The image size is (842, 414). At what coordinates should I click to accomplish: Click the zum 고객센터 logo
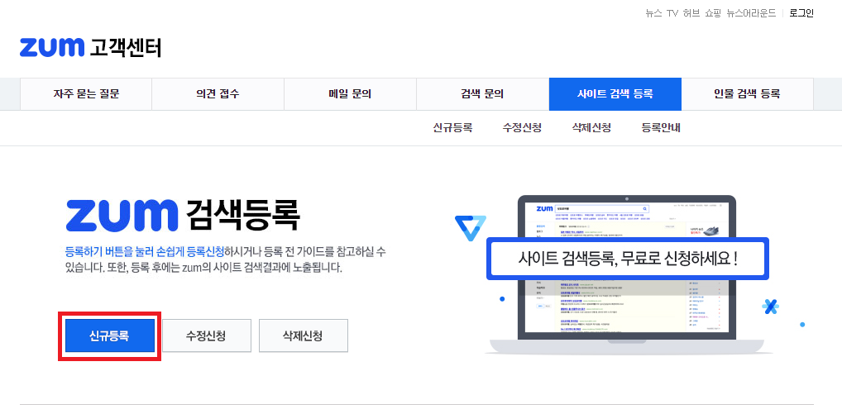tap(90, 47)
